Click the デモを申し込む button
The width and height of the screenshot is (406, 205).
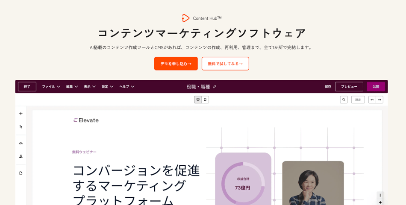[176, 64]
